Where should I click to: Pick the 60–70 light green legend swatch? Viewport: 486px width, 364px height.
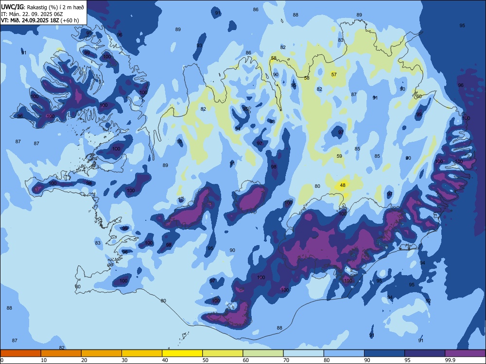(263, 353)
